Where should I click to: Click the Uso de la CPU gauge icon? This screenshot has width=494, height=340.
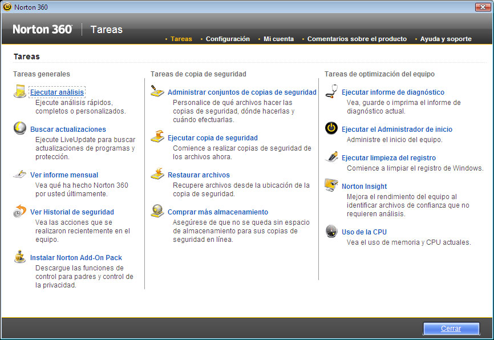[x=331, y=231]
